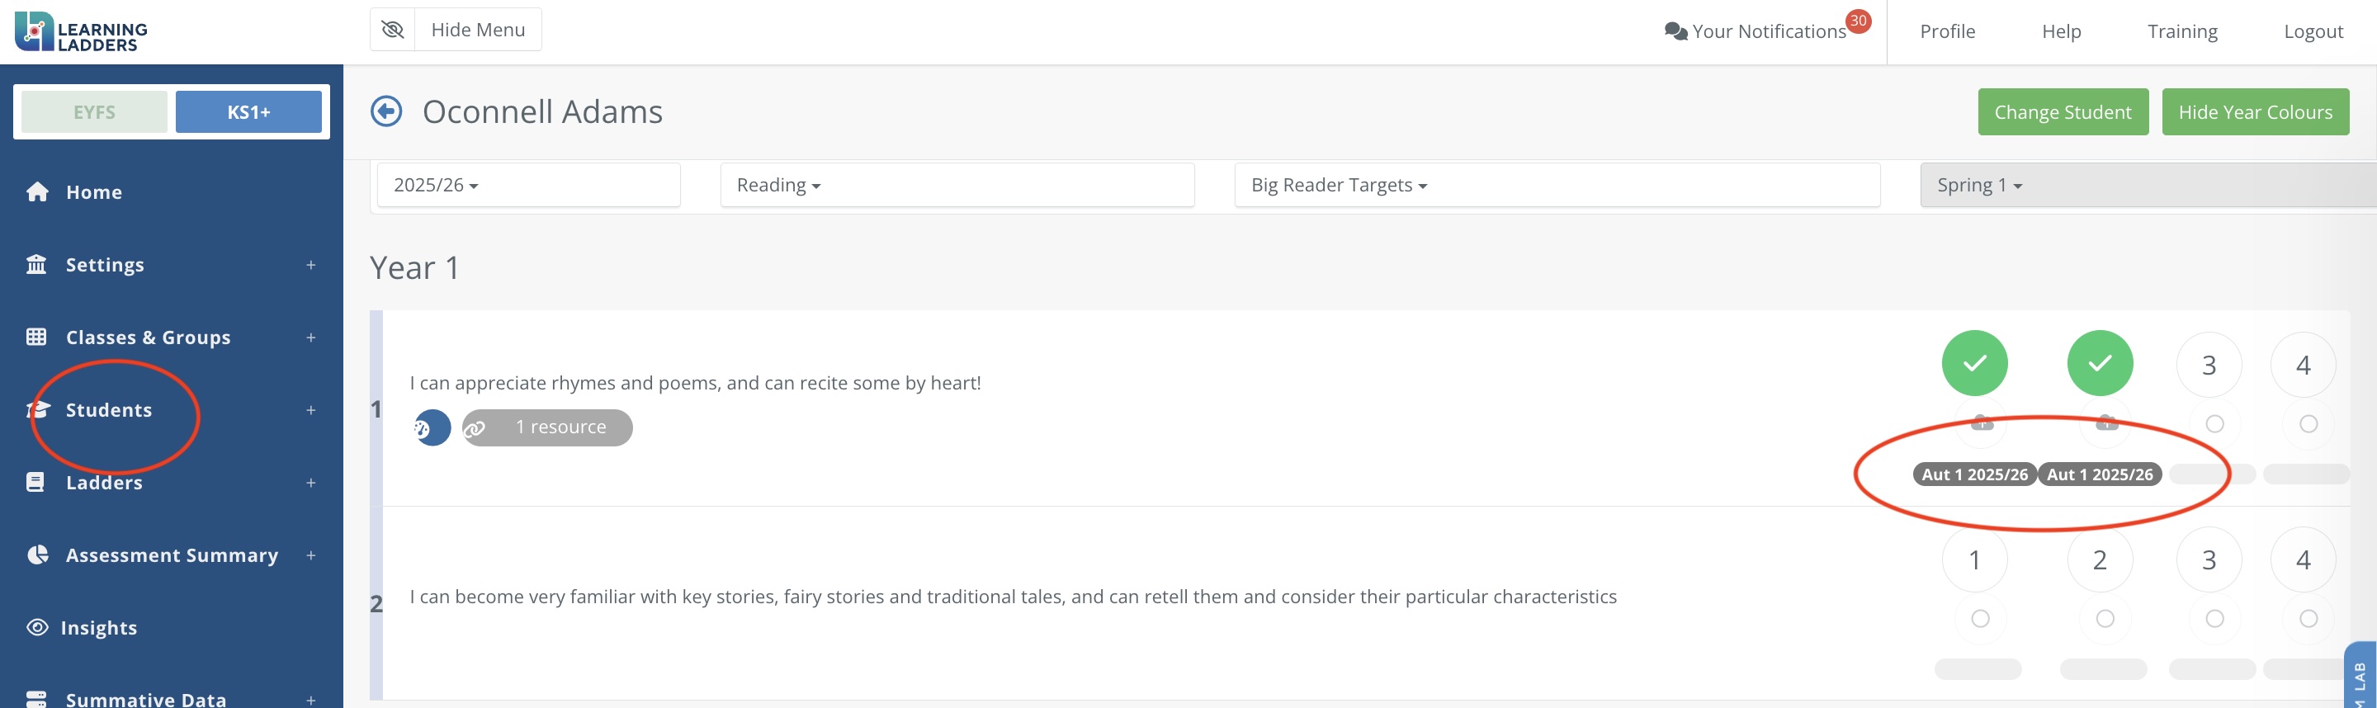Click the blue palette icon under target 1
The height and width of the screenshot is (708, 2377).
432,427
